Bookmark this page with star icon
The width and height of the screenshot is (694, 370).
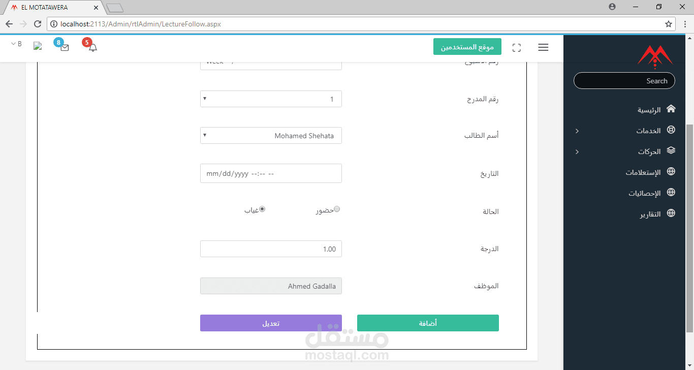669,24
